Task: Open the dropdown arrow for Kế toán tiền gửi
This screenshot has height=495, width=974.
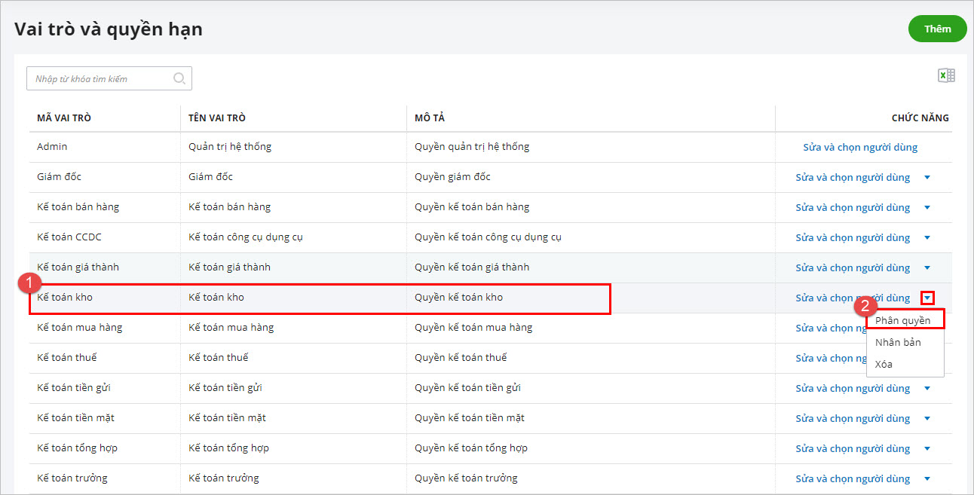Action: pos(927,389)
